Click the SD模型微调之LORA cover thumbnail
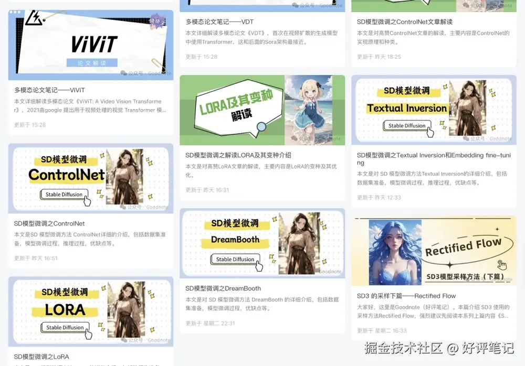This screenshot has height=366, width=525. point(90,312)
